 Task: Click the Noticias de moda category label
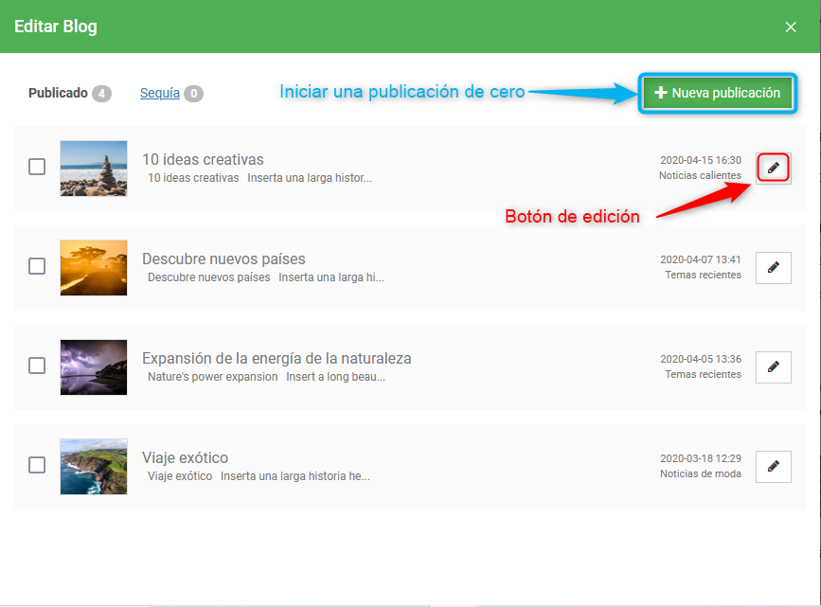coord(701,474)
